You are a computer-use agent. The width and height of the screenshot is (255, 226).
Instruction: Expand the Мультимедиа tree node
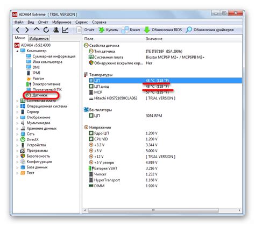coord(17,123)
